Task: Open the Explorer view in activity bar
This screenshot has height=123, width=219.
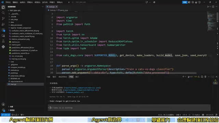Action: 3,7
